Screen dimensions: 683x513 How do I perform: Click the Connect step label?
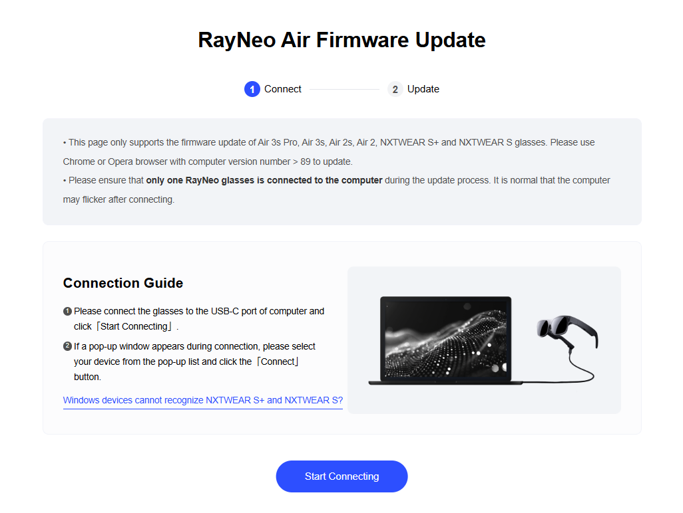pyautogui.click(x=283, y=89)
